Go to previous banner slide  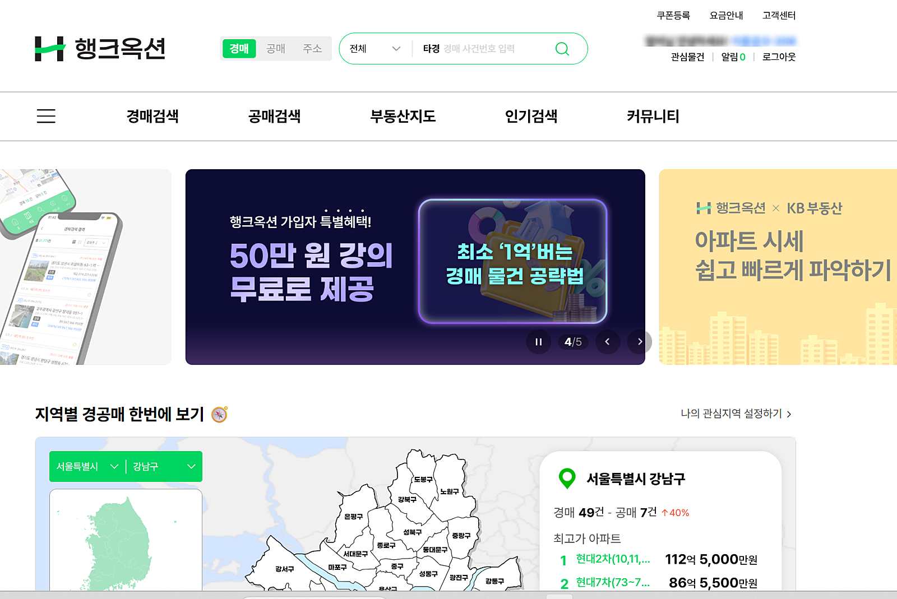[x=607, y=342]
